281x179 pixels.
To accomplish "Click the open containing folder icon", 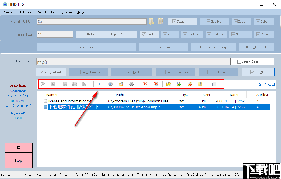I will [x=121, y=84].
